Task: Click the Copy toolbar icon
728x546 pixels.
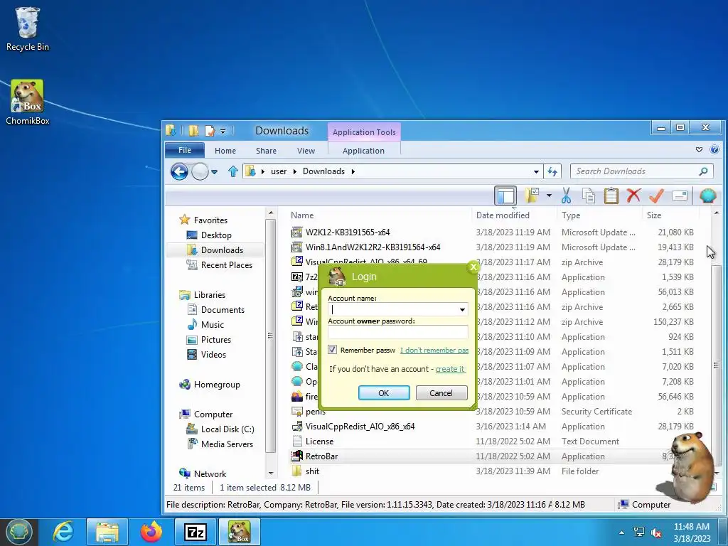Action: click(589, 196)
